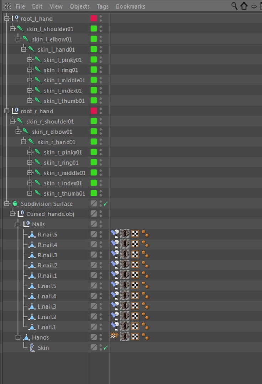Viewport: 262px width, 384px height.
Task: Select texture material tag on L.nail.1
Action: 125,326
